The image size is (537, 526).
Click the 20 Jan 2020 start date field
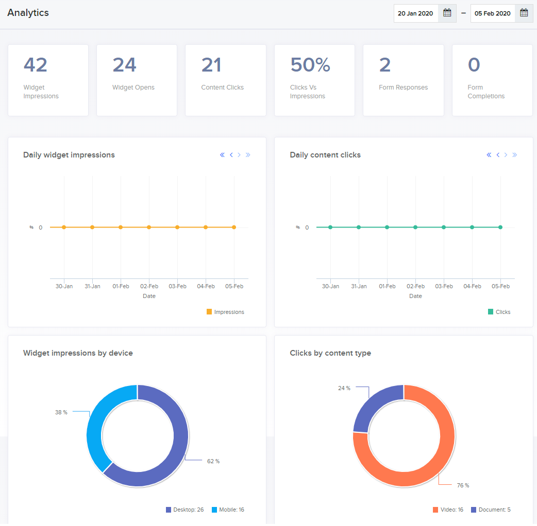coord(416,13)
